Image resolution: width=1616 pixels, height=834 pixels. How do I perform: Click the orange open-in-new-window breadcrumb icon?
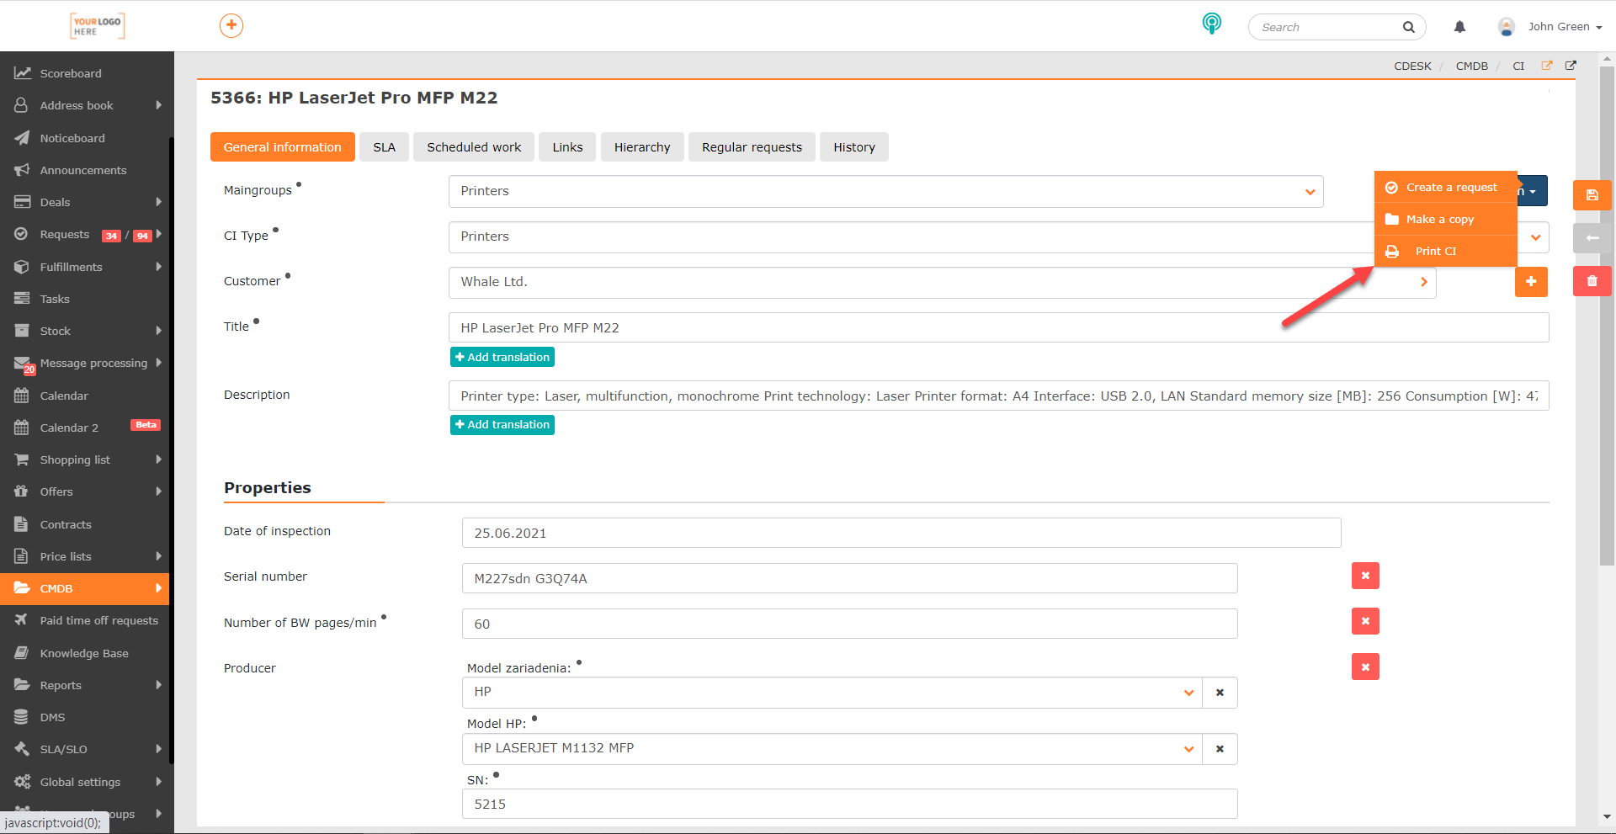[1547, 66]
